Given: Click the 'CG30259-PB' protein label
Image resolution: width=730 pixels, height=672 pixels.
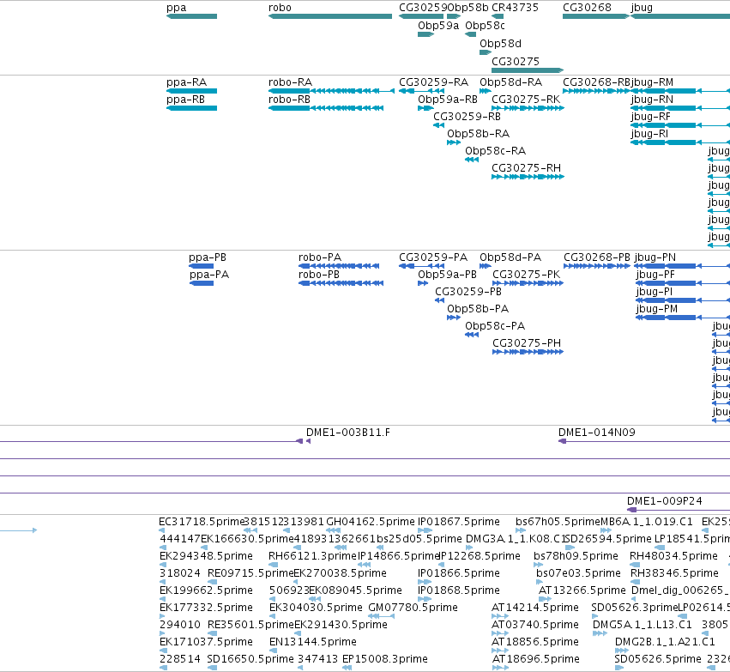Looking at the screenshot, I should tap(468, 292).
